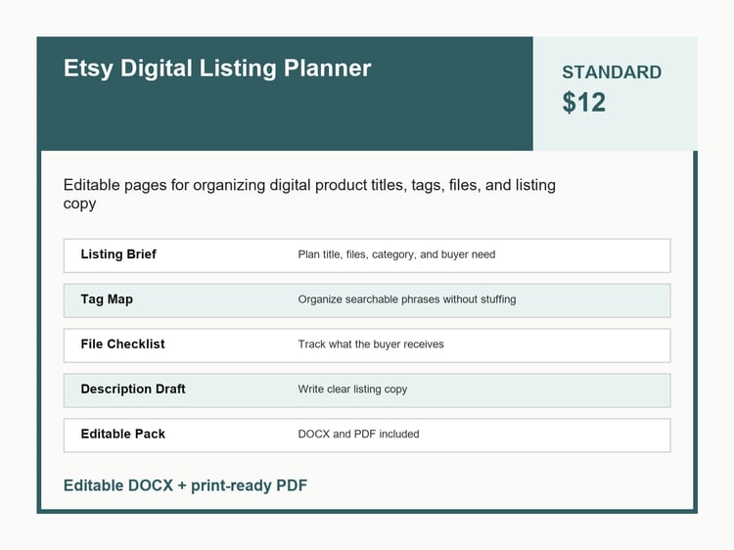Select 'Track what the buyer receives' text
Image resolution: width=734 pixels, height=550 pixels.
371,344
